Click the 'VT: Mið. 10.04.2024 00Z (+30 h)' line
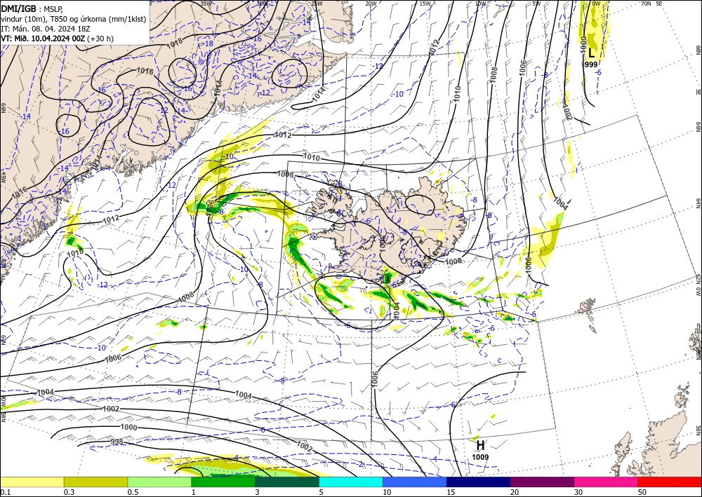 [x=58, y=39]
